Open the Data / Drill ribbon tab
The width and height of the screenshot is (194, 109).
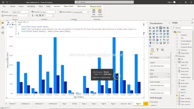(68, 6)
